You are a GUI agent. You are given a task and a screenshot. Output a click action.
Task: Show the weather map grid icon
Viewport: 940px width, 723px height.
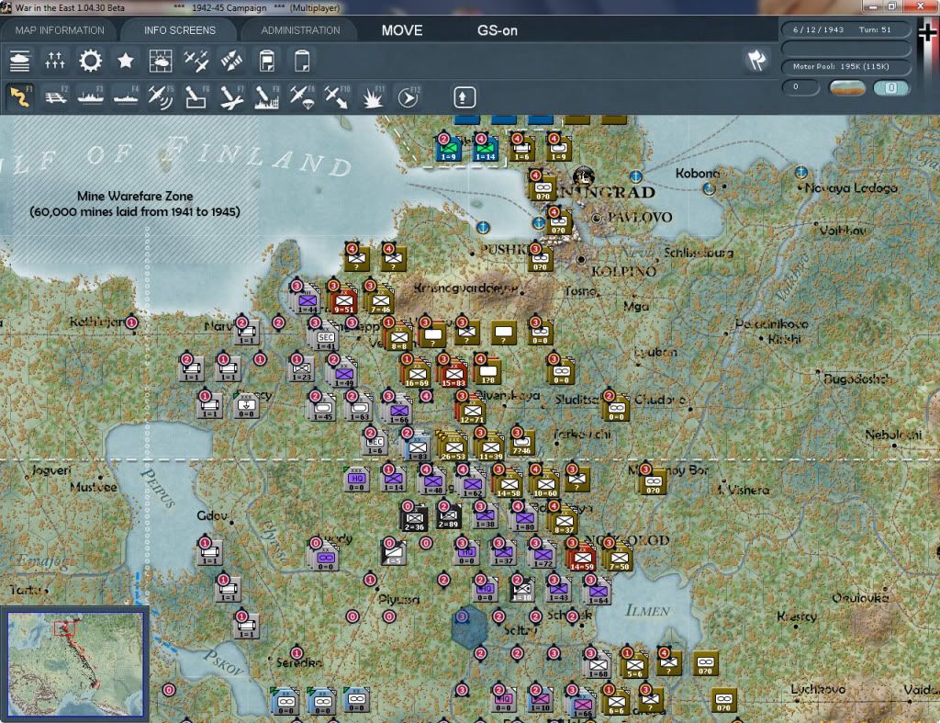(x=161, y=61)
